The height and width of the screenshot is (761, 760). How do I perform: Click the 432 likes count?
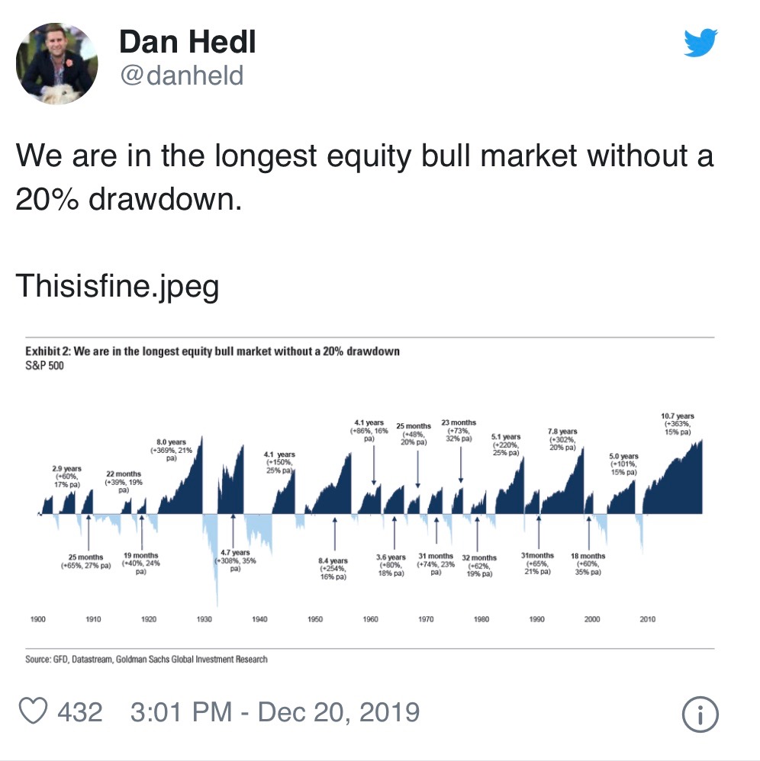[x=80, y=712]
